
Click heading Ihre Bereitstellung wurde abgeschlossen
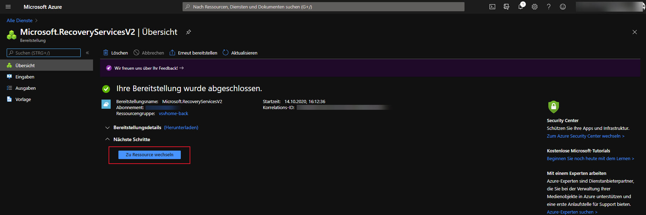click(189, 89)
